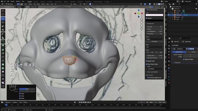Screen dimensions: 198x111
Task: Toggle the Screencast Keys checkbox
Action: tap(148, 10)
